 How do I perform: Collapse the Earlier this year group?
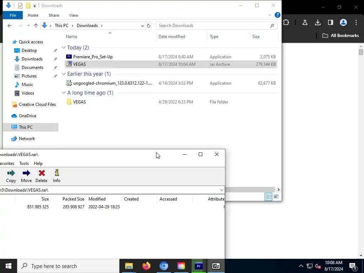point(64,74)
